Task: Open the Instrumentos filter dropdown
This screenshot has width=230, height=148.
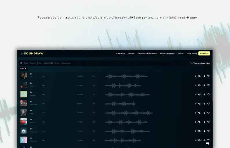Action: click(66, 63)
